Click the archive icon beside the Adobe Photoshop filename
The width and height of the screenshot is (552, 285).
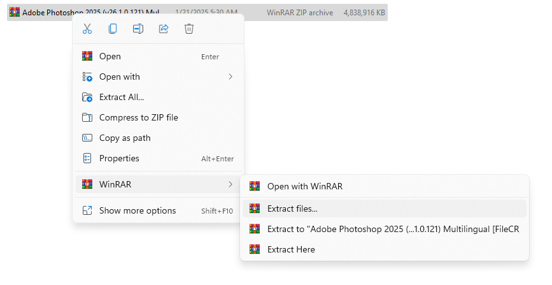click(14, 13)
